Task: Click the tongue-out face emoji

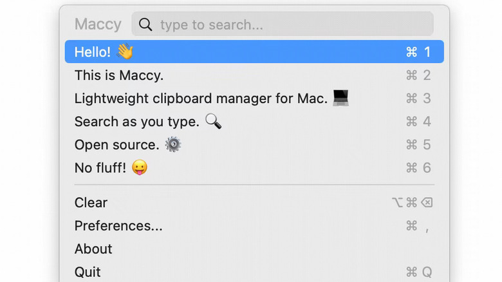Action: point(140,168)
